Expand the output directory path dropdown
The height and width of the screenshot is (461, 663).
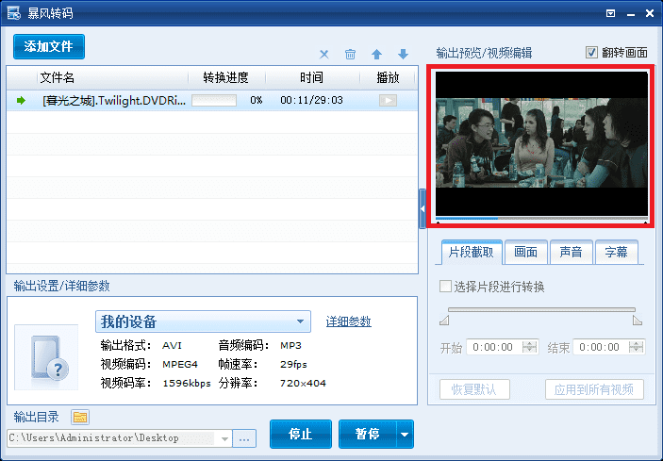point(224,438)
